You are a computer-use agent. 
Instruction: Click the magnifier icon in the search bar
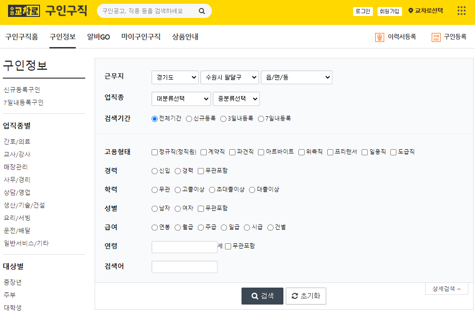click(x=202, y=11)
